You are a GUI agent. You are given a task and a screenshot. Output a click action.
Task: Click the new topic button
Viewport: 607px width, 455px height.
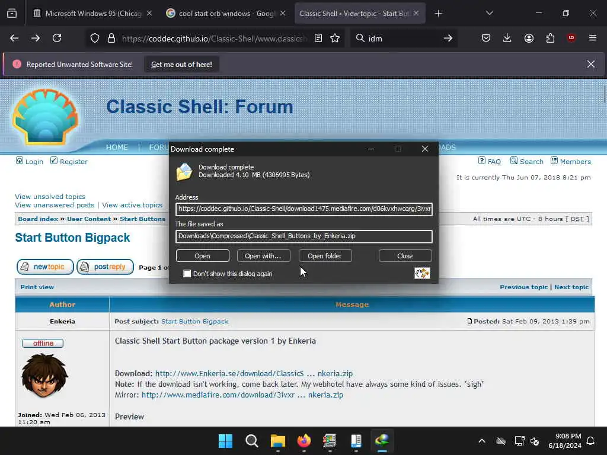(x=45, y=267)
